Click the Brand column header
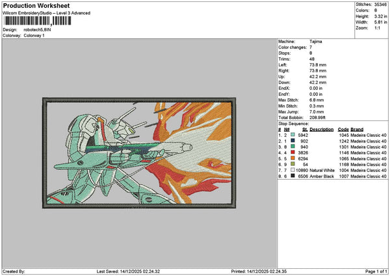 (x=357, y=129)
